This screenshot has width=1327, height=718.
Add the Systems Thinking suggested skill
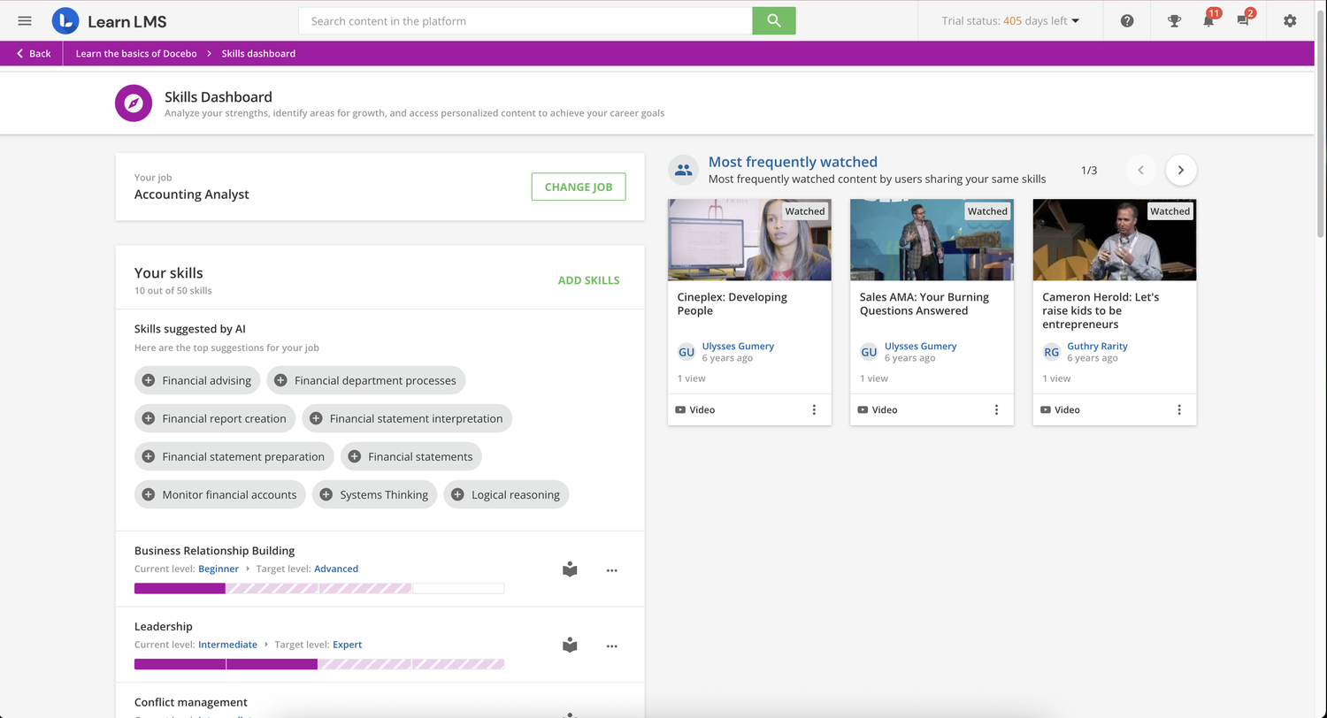coord(375,494)
